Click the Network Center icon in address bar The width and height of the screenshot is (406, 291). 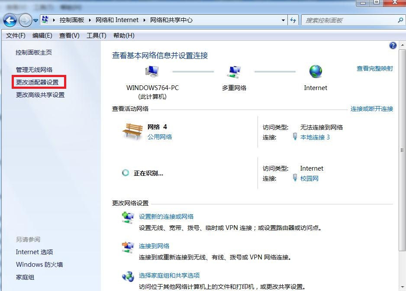[x=45, y=19]
